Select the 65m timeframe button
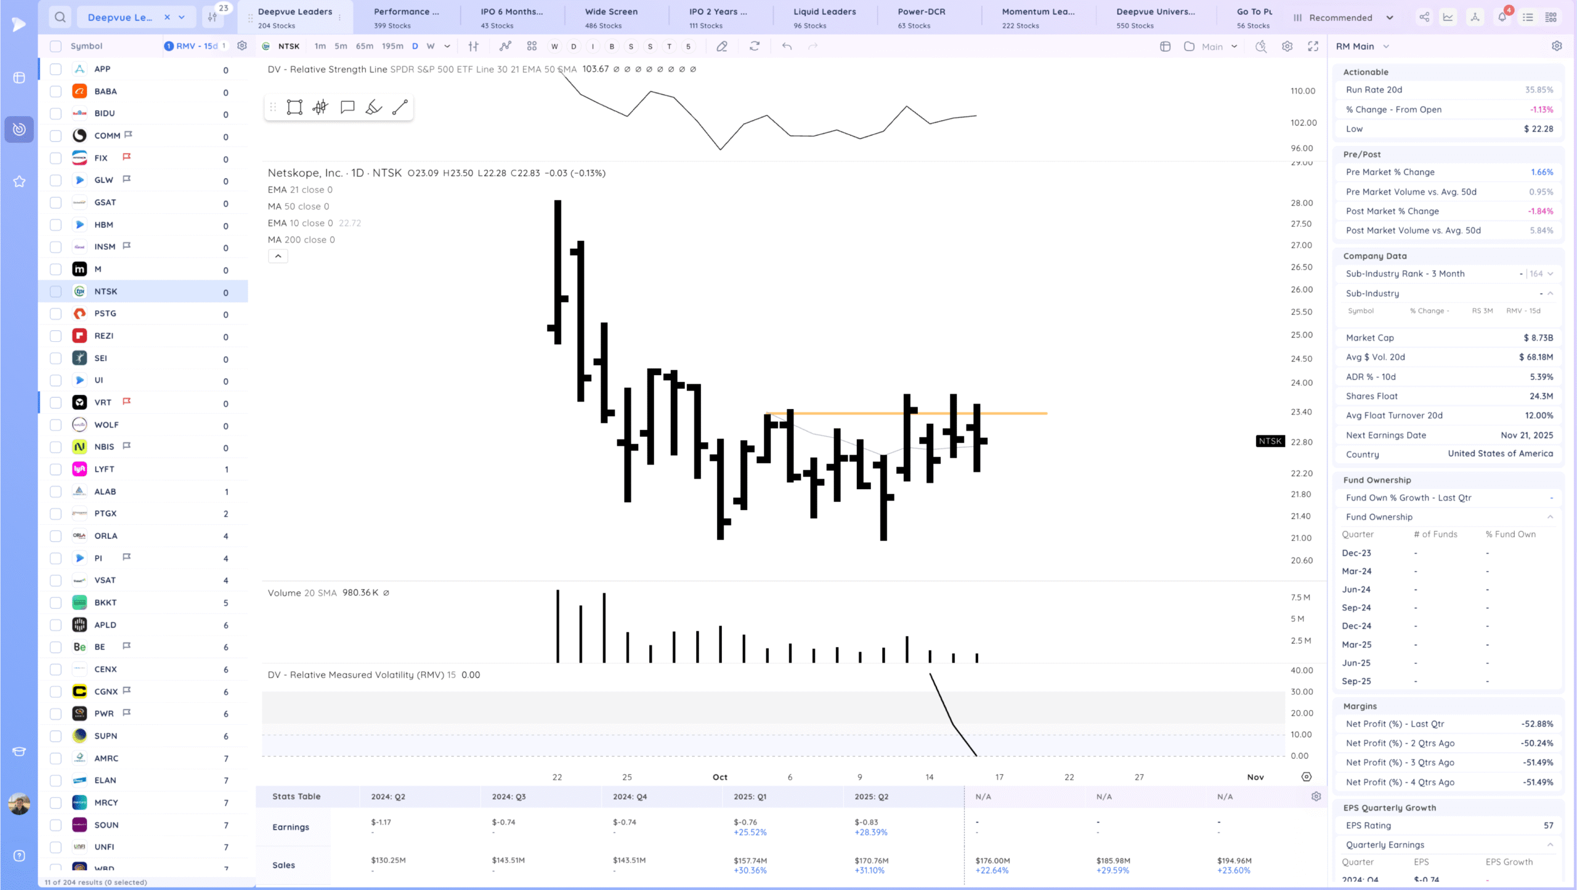The image size is (1577, 890). point(364,46)
